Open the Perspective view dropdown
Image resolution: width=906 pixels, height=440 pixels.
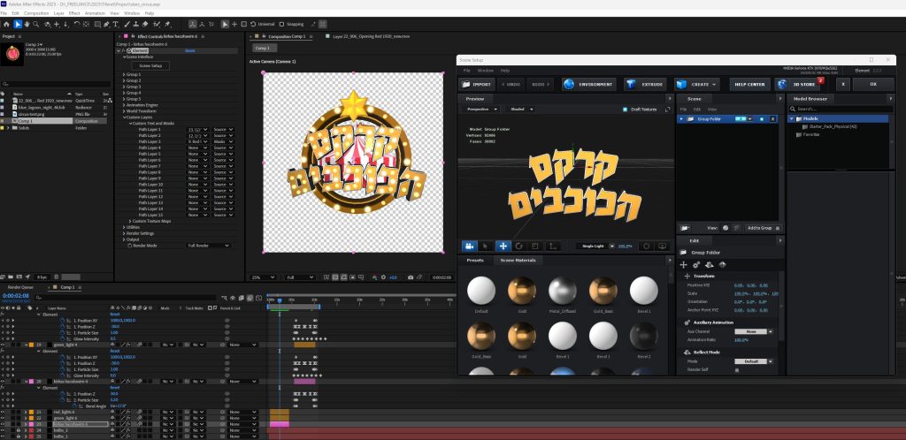[x=482, y=109]
